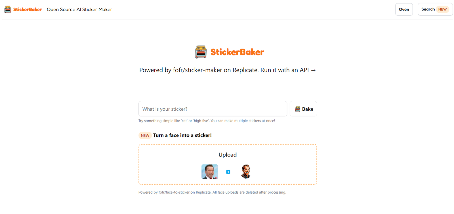The image size is (454, 214).
Task: Click the cartoon sticker face example
Action: coord(245,172)
